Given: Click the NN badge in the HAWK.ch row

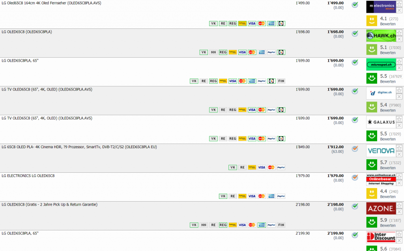Looking at the screenshot, I should (x=213, y=52).
